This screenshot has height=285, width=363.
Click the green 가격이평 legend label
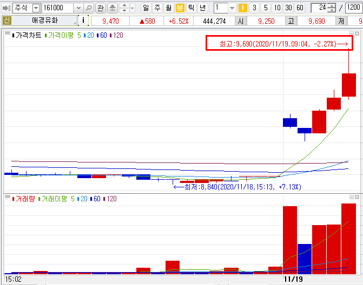point(61,35)
